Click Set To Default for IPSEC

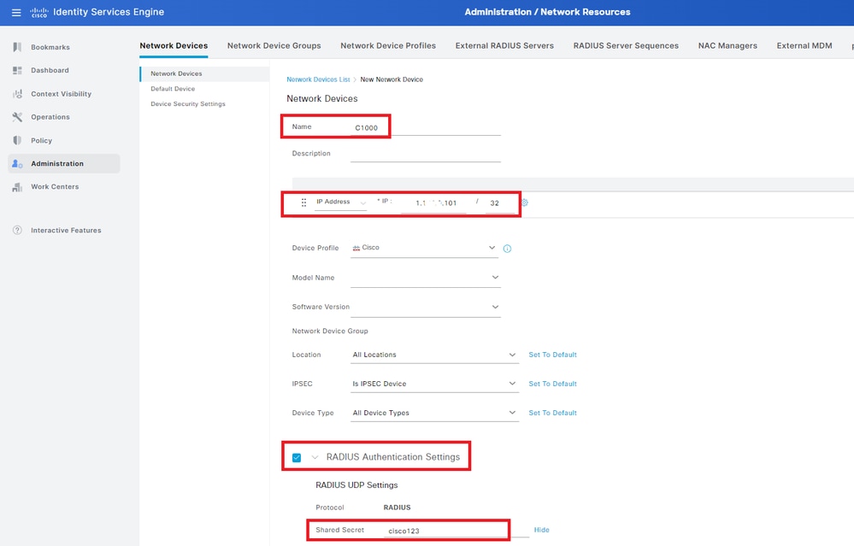552,384
